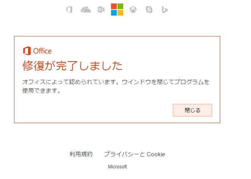
Task: Click the red square of Microsoft logo
Action: [x=114, y=6]
